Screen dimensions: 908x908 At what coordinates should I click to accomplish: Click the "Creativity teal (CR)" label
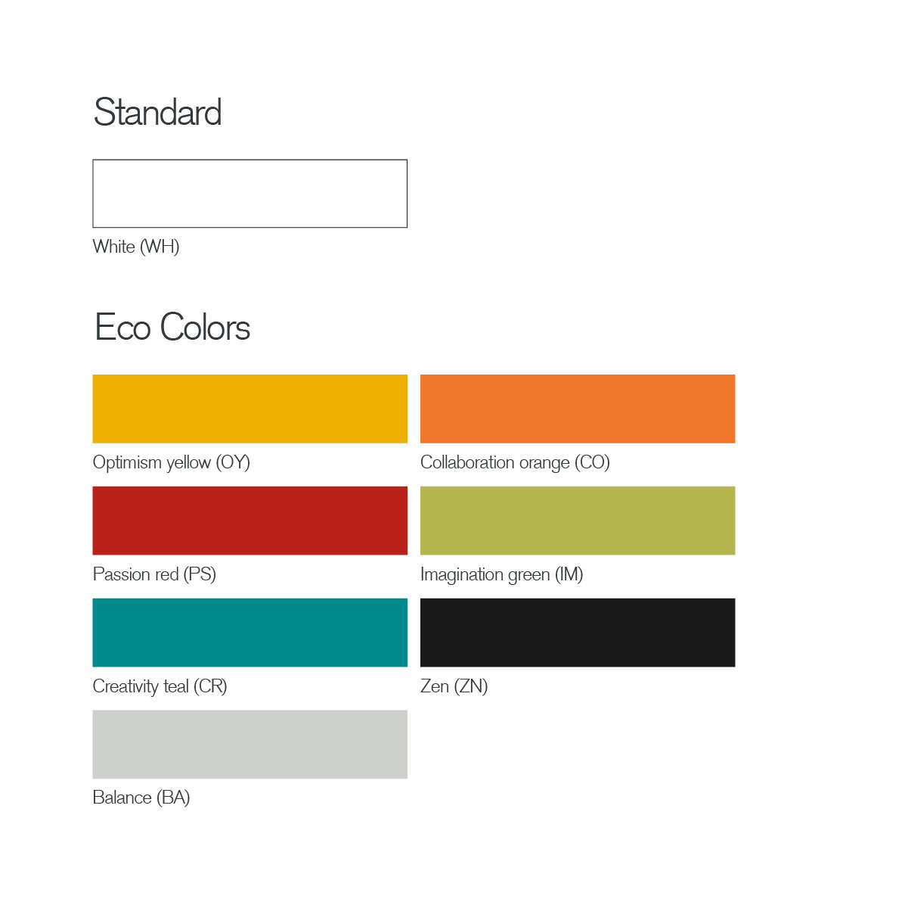click(160, 686)
